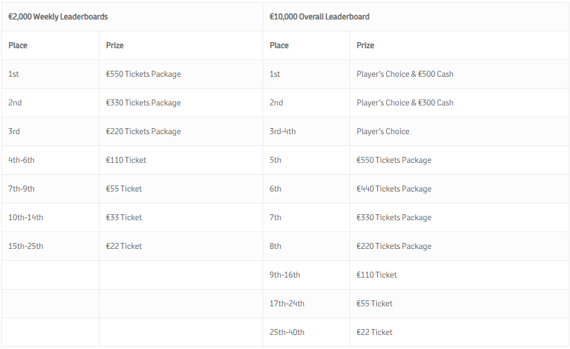The height and width of the screenshot is (349, 570).
Task: Click the 10th-14th place cell
Action: tap(26, 218)
